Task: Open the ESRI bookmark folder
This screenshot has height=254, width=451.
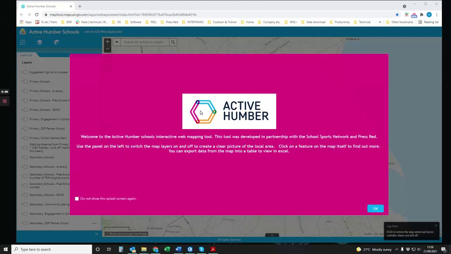Action: (66, 22)
